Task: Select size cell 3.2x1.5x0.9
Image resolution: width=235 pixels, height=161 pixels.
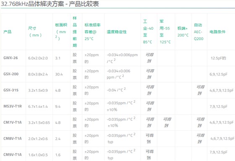Action: (x=38, y=91)
